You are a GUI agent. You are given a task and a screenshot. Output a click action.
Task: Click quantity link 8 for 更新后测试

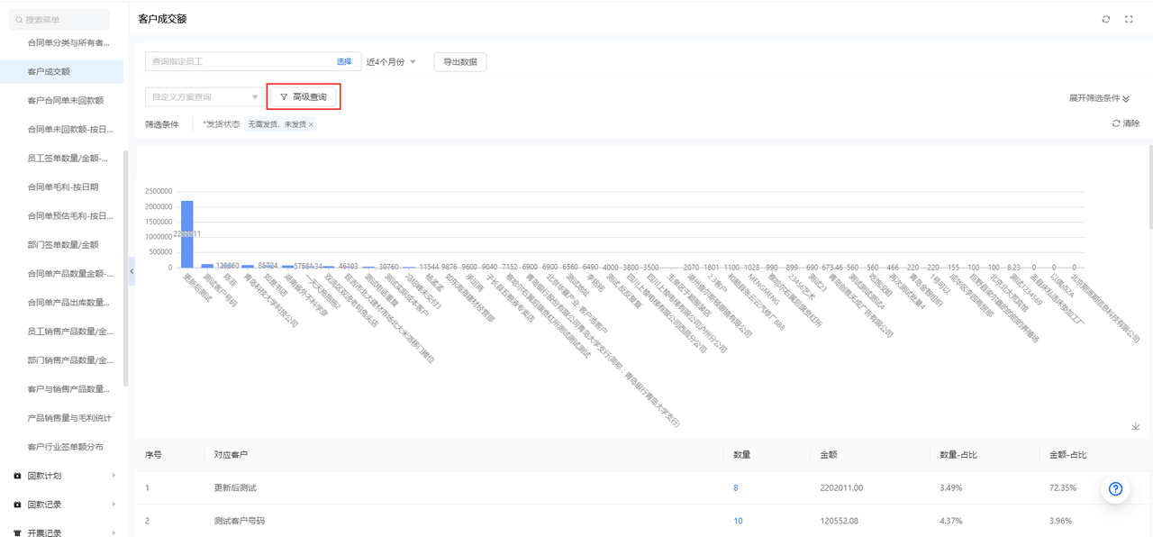click(x=736, y=487)
